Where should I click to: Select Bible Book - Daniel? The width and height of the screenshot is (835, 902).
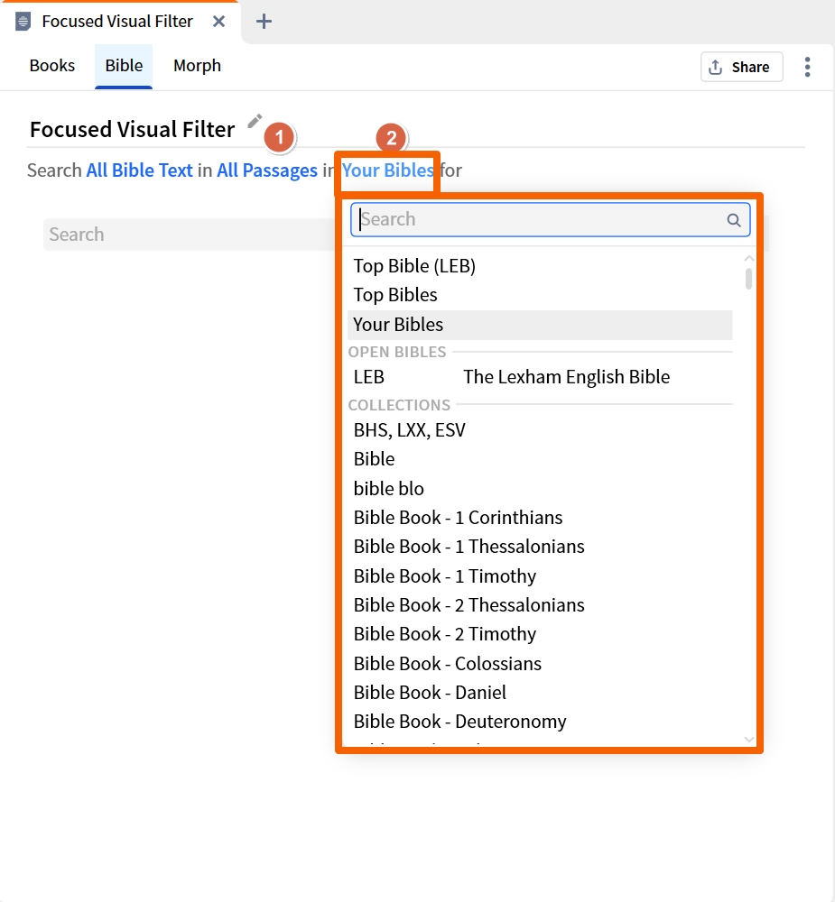tap(540, 693)
